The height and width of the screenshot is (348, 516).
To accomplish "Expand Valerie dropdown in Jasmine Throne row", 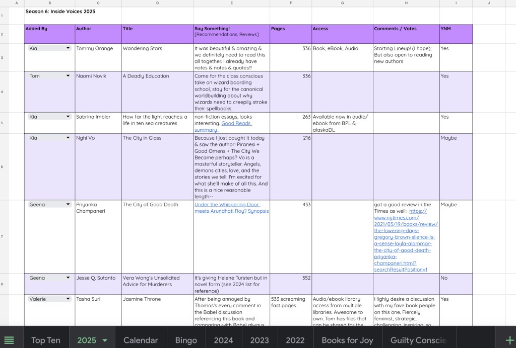I will click(x=68, y=299).
